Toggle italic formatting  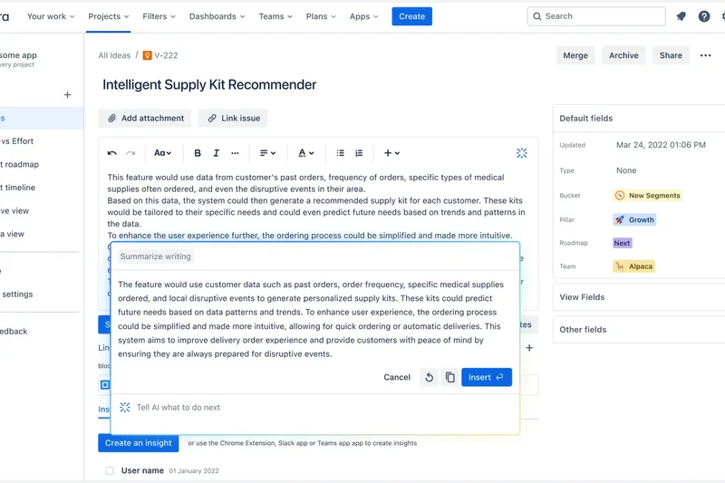[216, 153]
